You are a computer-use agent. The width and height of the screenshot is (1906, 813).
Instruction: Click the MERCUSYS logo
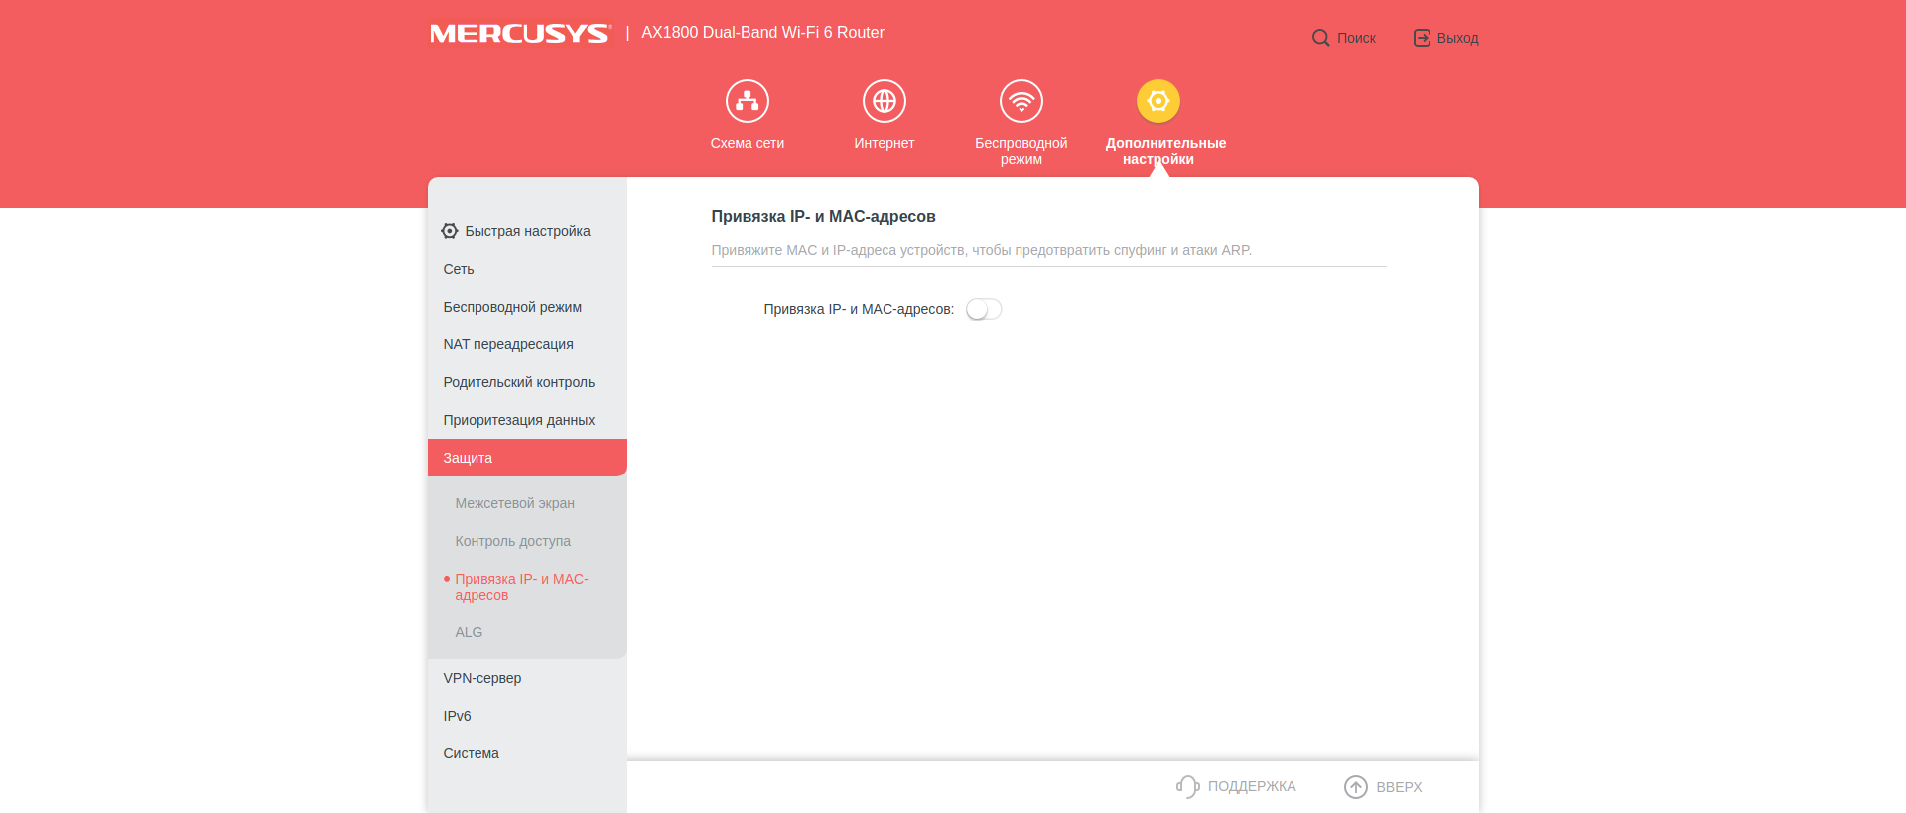pyautogui.click(x=519, y=33)
